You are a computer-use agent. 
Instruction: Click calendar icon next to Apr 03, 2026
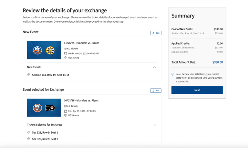(65, 111)
